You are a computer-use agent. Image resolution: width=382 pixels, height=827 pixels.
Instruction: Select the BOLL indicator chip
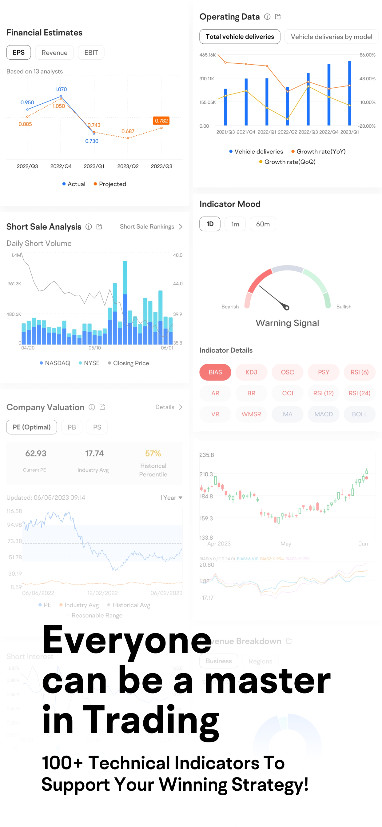360,414
